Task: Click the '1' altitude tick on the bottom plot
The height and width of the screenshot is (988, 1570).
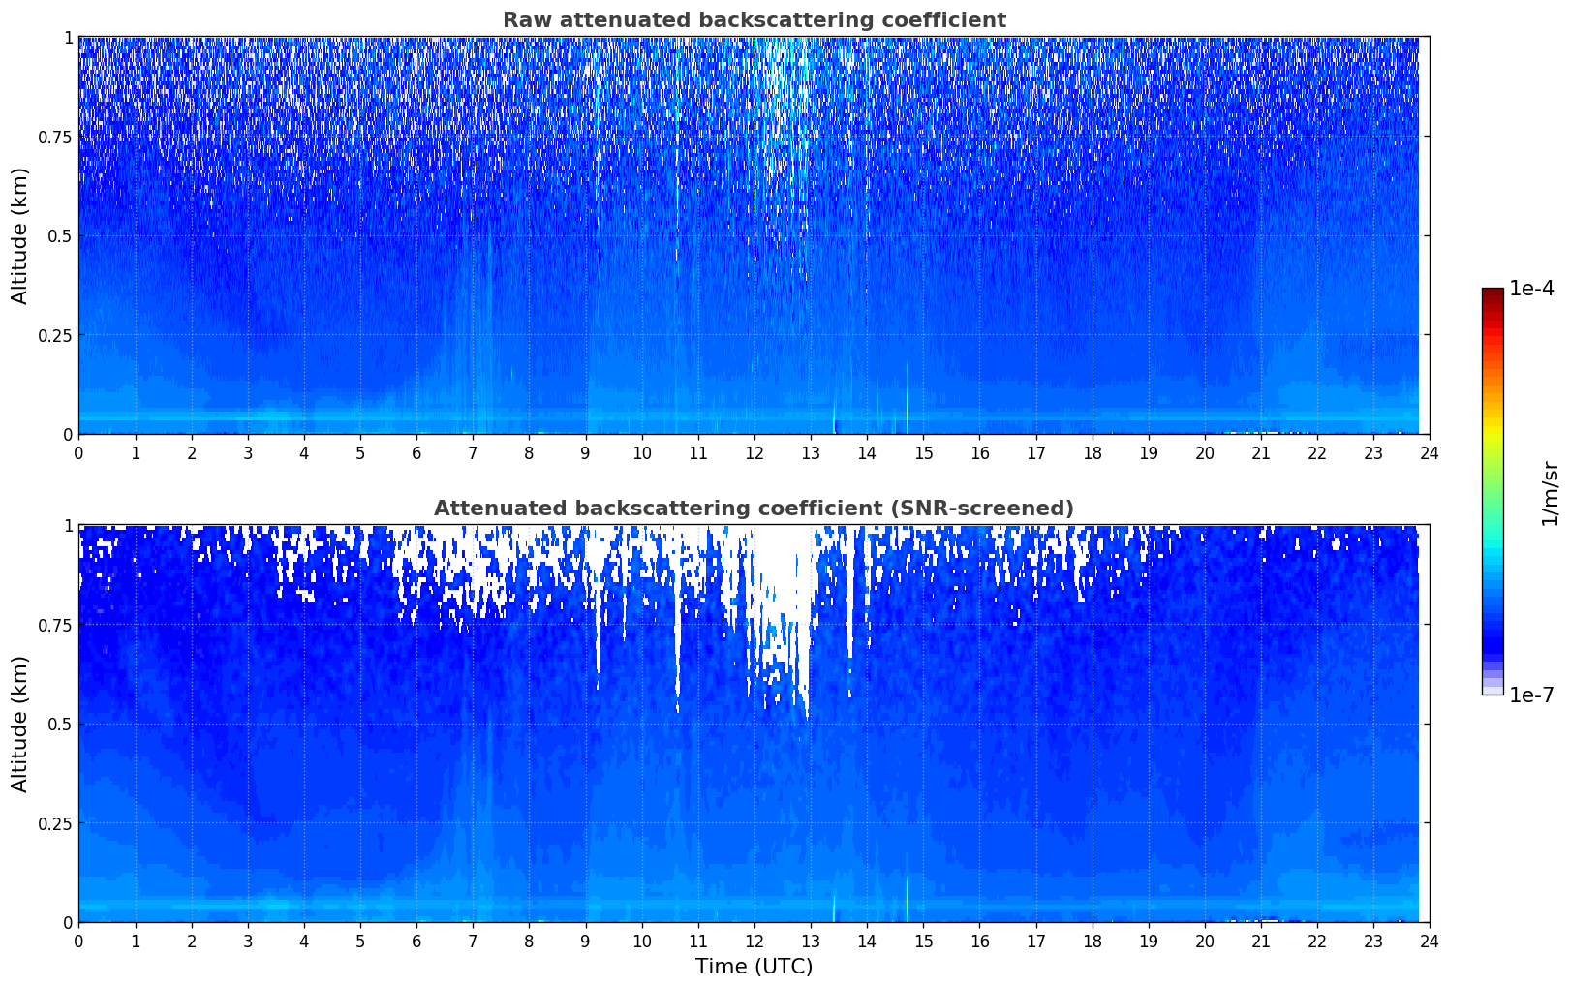Action: tap(67, 526)
